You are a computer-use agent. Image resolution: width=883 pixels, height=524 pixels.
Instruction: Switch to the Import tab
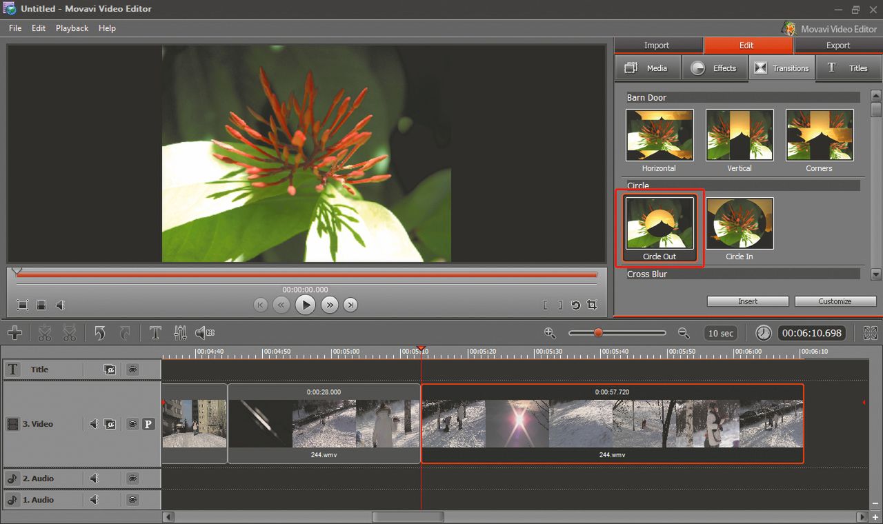(x=657, y=46)
